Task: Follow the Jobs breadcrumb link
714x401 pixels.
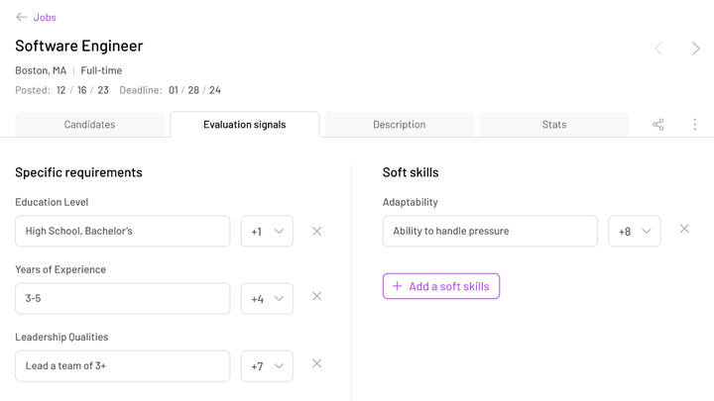Action: coord(45,18)
